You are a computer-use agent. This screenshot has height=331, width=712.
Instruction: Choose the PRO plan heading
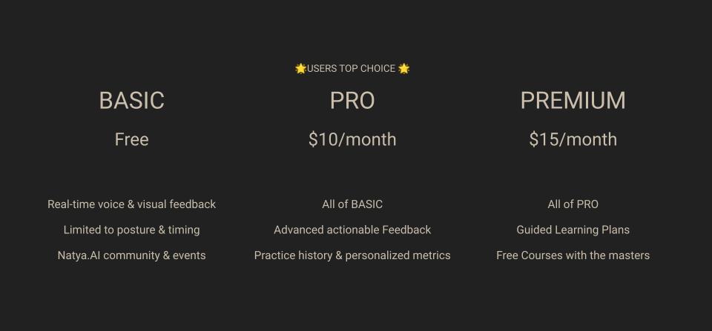pos(352,100)
